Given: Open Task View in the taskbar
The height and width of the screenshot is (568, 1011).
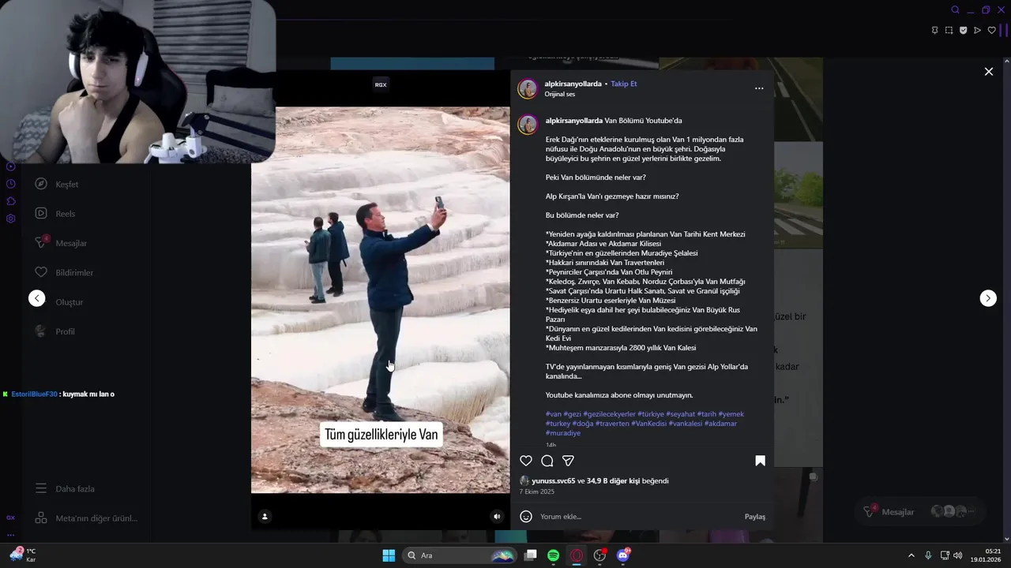Looking at the screenshot, I should pyautogui.click(x=531, y=555).
